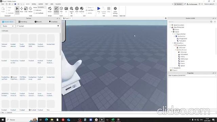Screen dimensions: 217x122
Task: Switch to the MODEL ribbon tab
Action: coord(34,4)
